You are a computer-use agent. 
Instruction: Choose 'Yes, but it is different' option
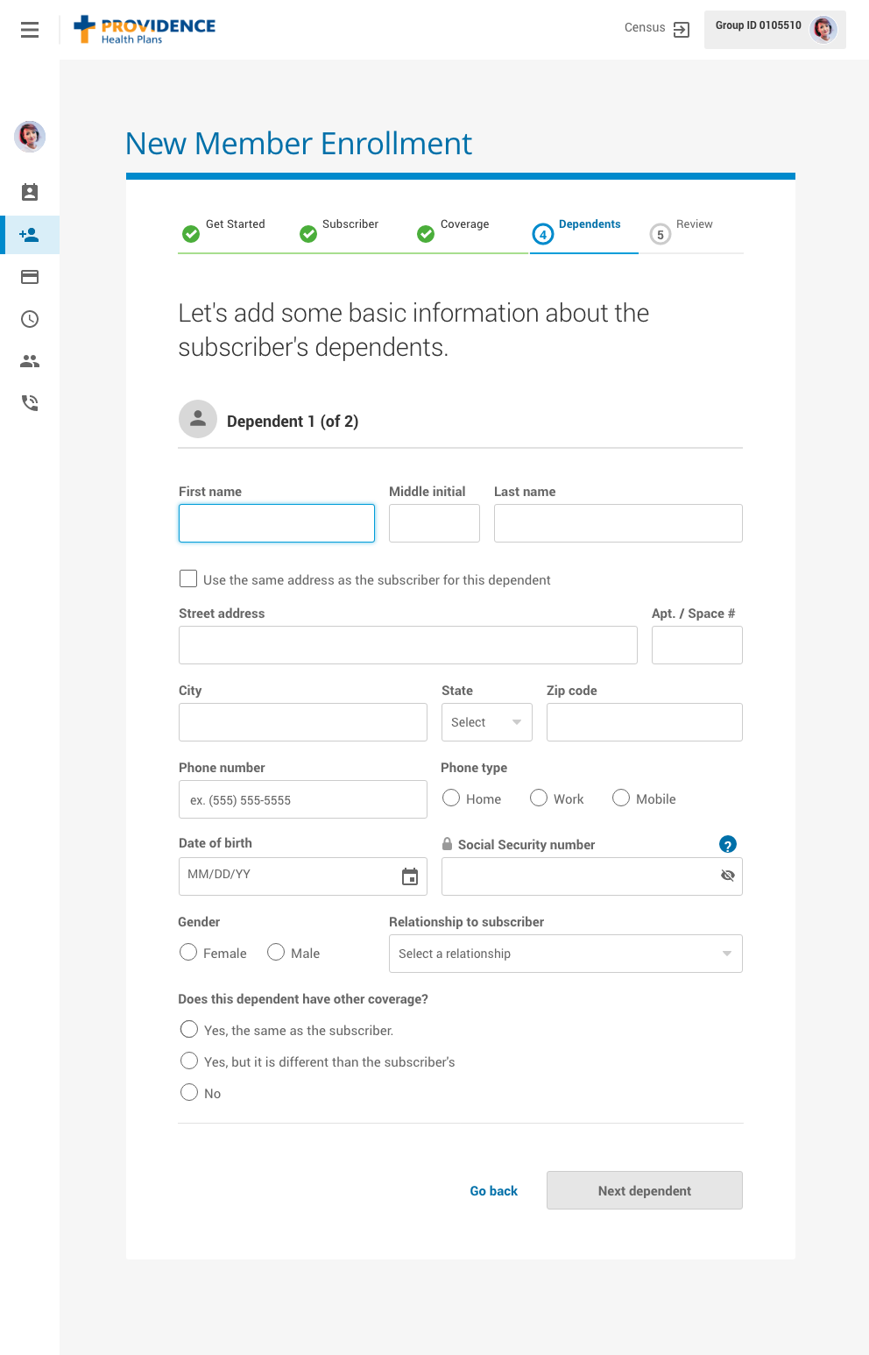189,1061
